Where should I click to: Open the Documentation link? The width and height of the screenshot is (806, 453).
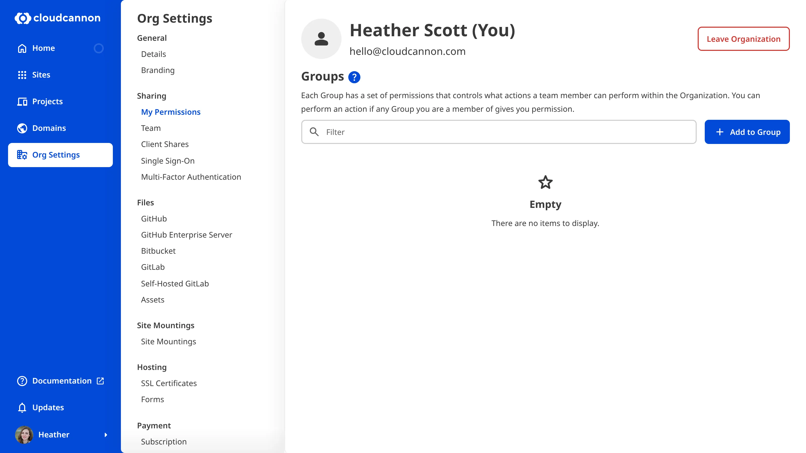click(60, 381)
